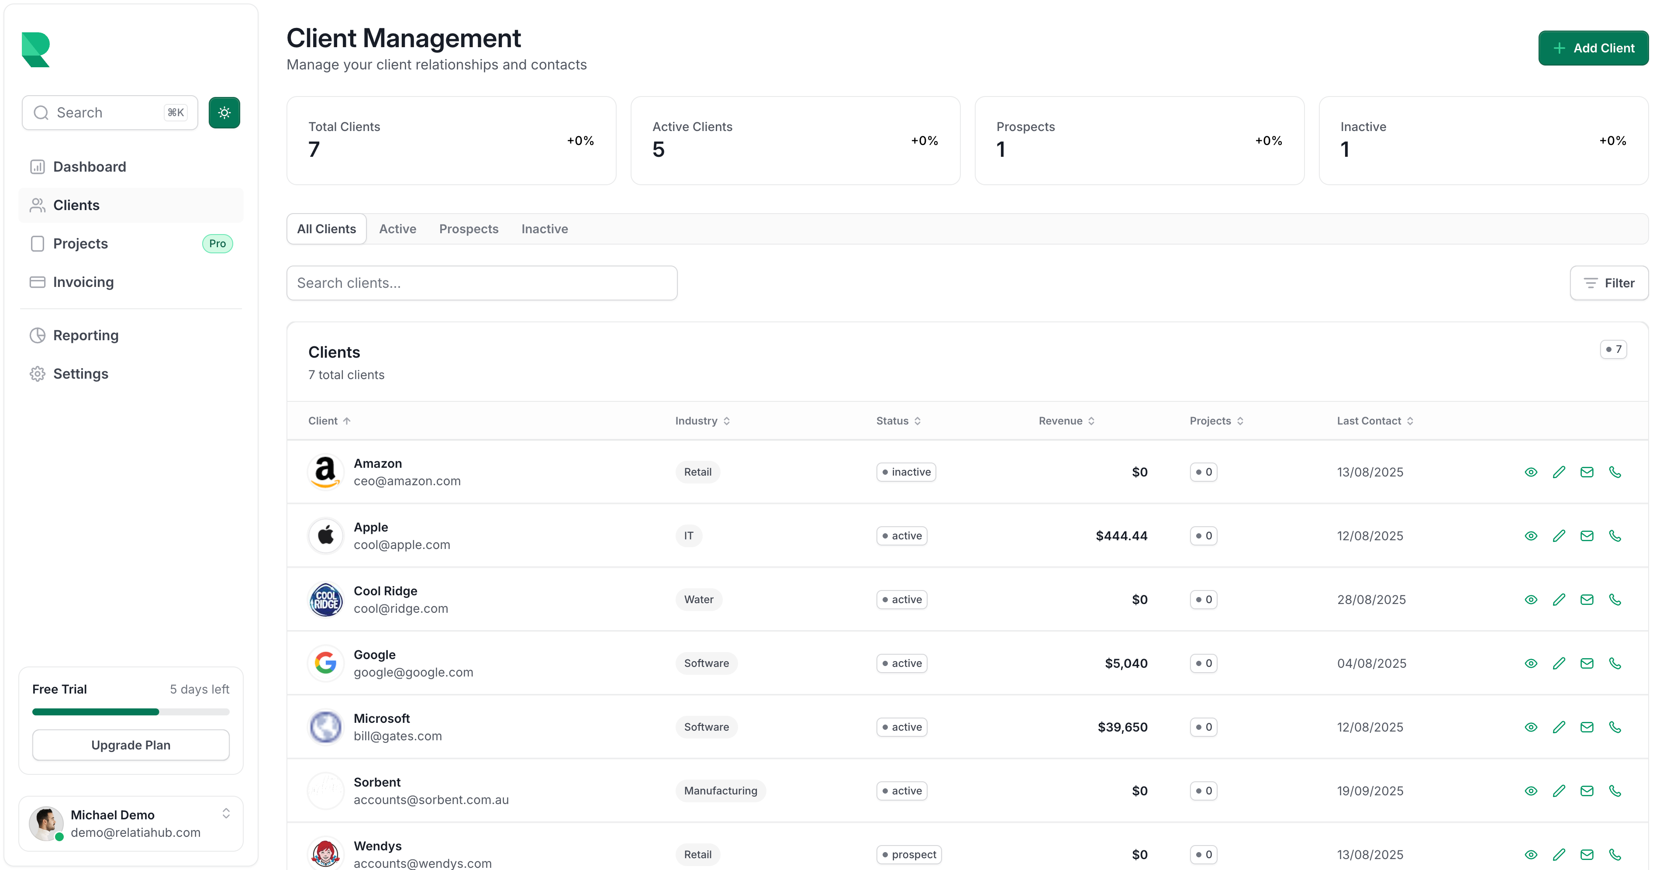View Apple client details eye icon

click(1531, 536)
